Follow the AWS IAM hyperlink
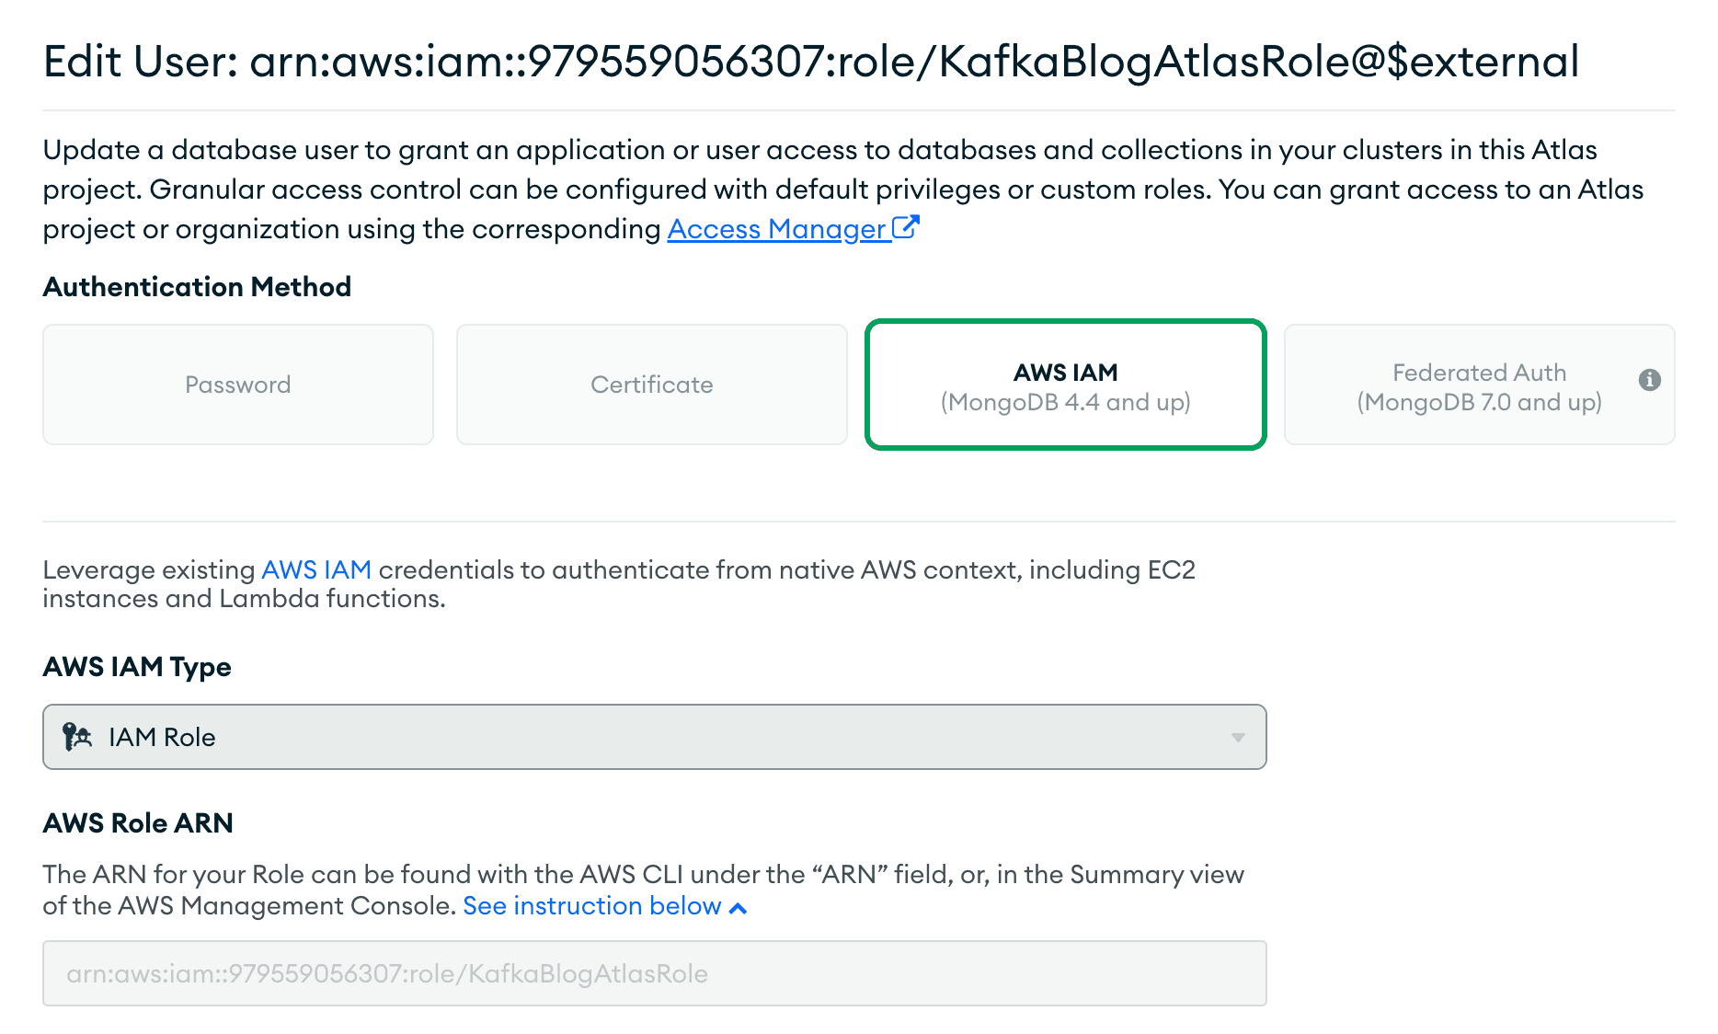This screenshot has width=1718, height=1034. 316,569
